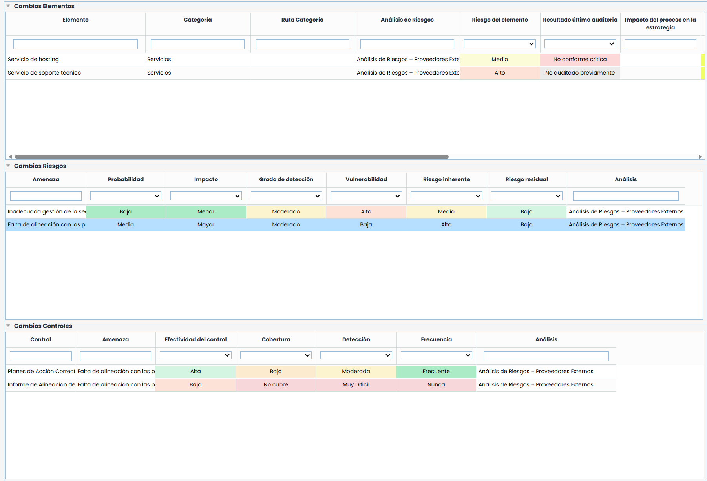Focus the Amenaza filter field in Cambios Riesgos
Viewport: 707px width, 481px height.
coord(46,196)
